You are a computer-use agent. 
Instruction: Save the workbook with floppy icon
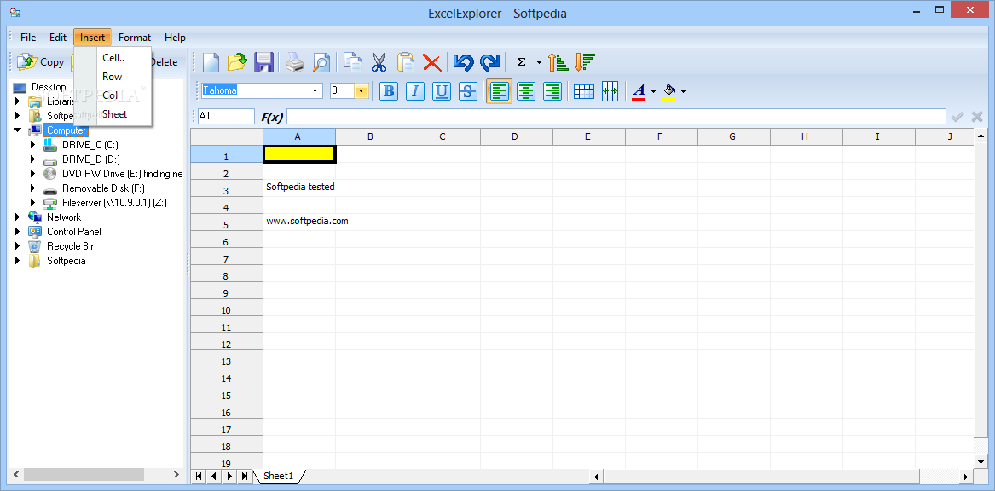point(263,62)
